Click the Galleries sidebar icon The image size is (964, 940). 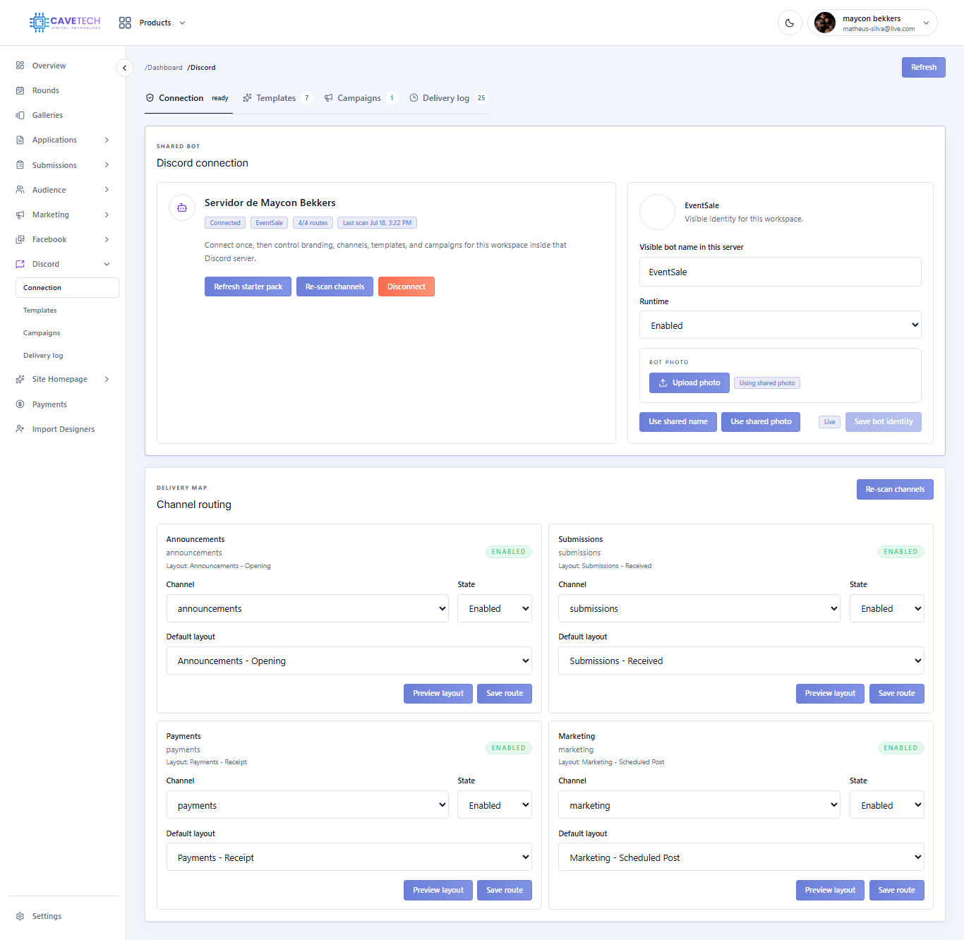[x=20, y=115]
